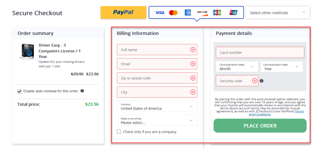
Task: Uncheck Enable auto-renewal for this order
Action: click(19, 91)
